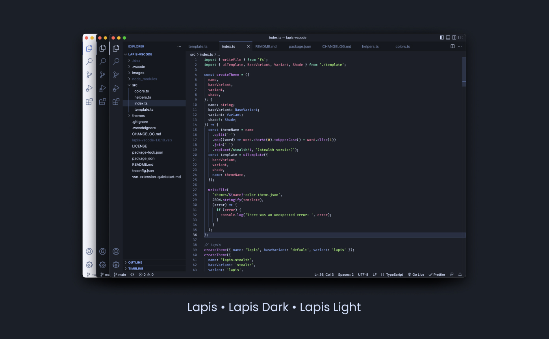Viewport: 549px width, 339px height.
Task: Click Go Live in status bar
Action: pos(416,275)
